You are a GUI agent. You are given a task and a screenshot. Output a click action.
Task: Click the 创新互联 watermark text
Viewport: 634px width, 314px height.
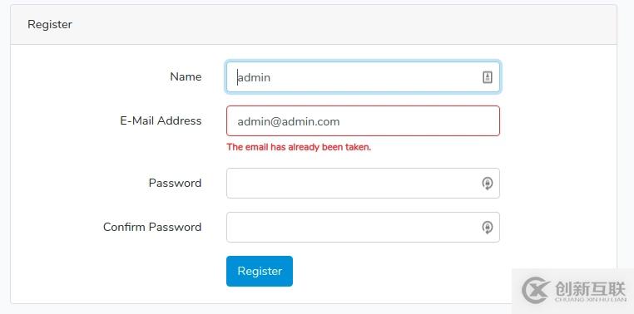(x=590, y=288)
